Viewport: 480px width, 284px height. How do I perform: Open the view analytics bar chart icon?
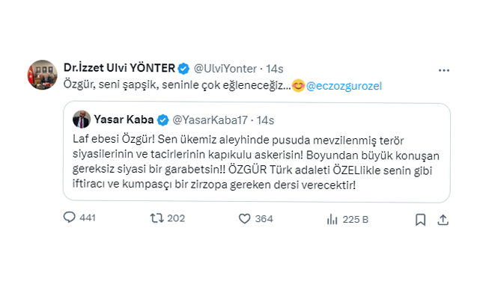(332, 219)
